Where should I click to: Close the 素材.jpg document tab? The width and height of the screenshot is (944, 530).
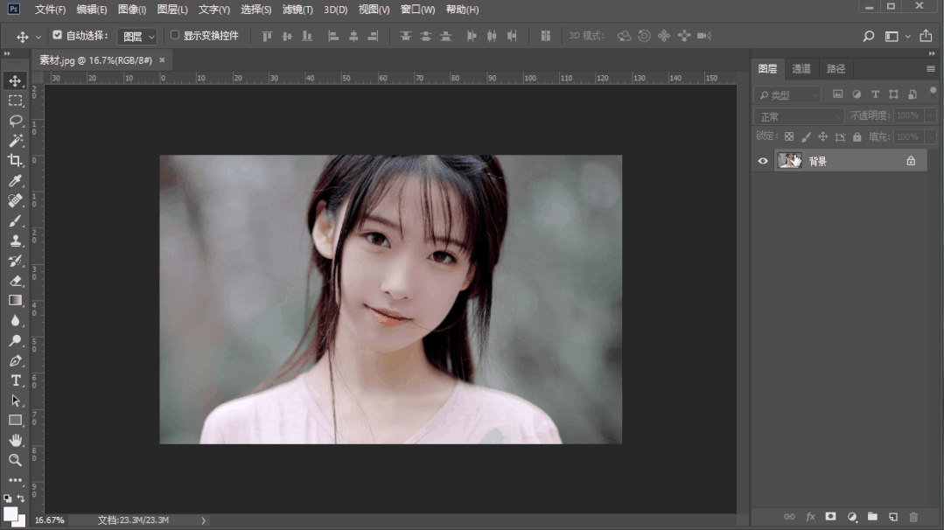162,60
